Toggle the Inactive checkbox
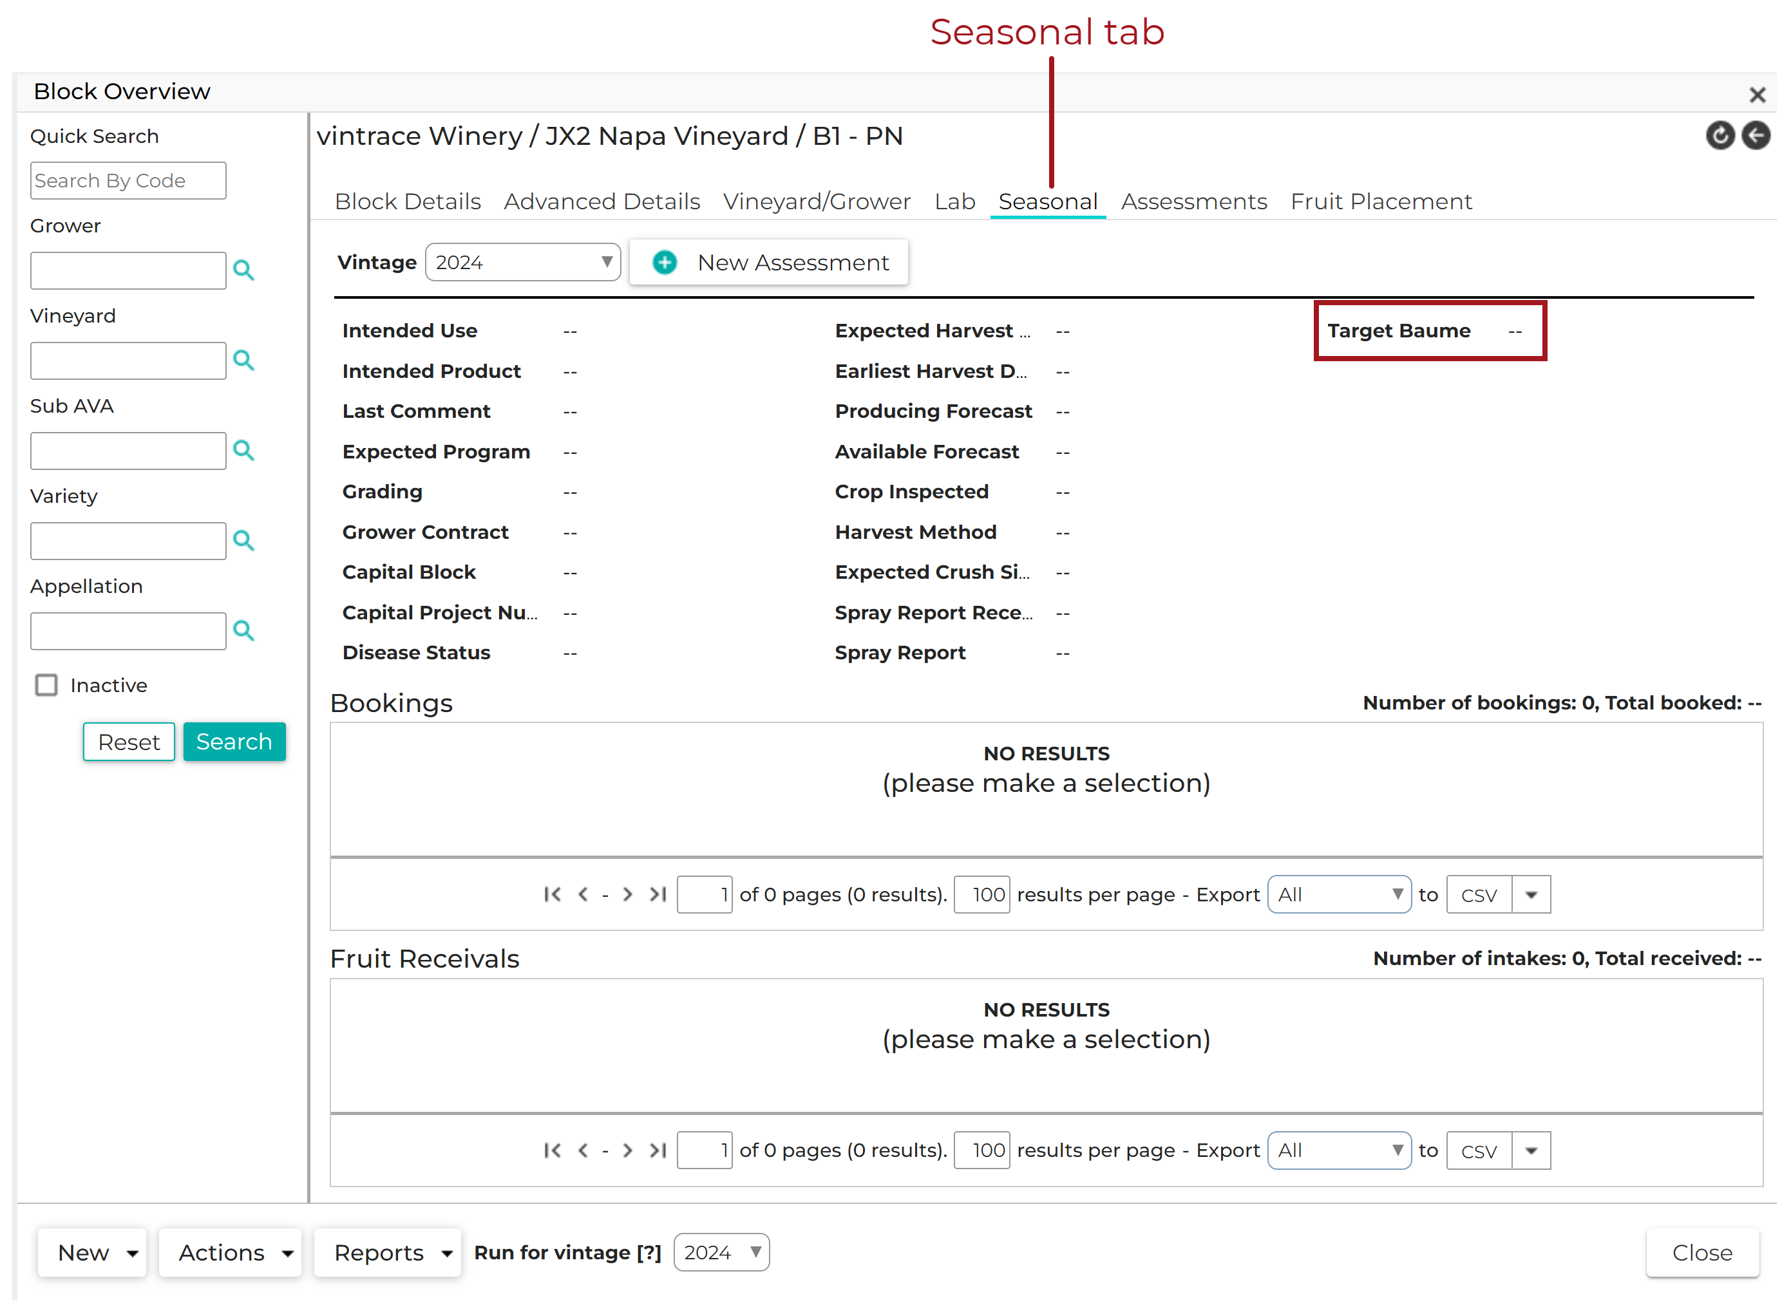Screen dimensions: 1791x1305 [x=46, y=686]
